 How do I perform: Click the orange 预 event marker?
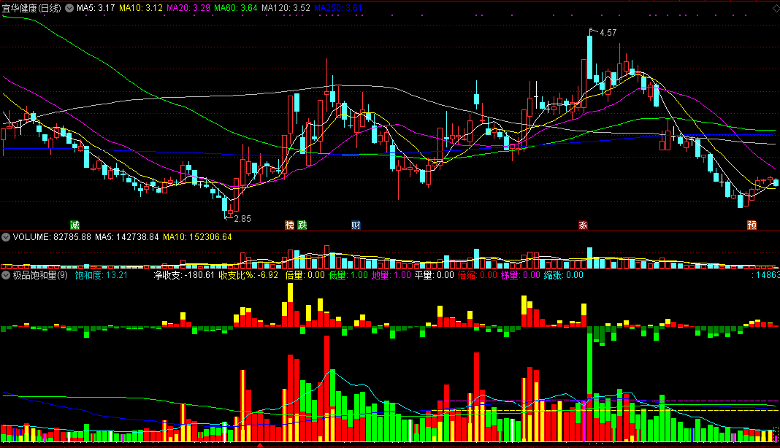752,225
